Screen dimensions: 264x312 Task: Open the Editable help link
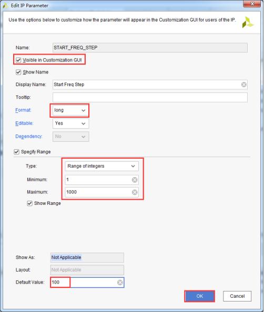coord(24,123)
